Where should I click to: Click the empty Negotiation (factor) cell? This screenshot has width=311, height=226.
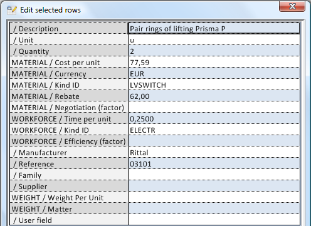(x=214, y=107)
